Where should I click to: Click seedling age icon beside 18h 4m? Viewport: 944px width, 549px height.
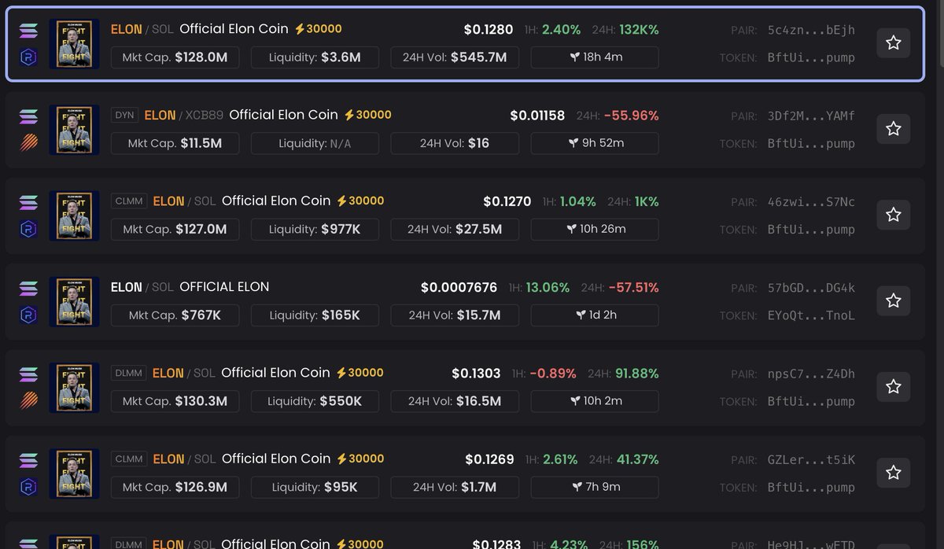(x=575, y=57)
